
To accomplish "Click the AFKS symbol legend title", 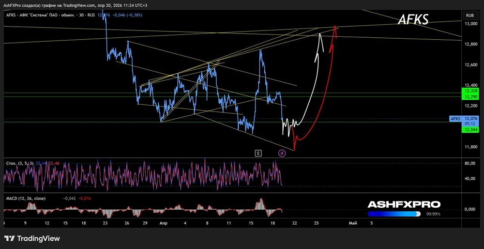I will click(x=51, y=15).
